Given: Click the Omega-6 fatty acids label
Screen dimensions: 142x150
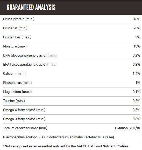Looking at the screenshot, I should (24, 110).
